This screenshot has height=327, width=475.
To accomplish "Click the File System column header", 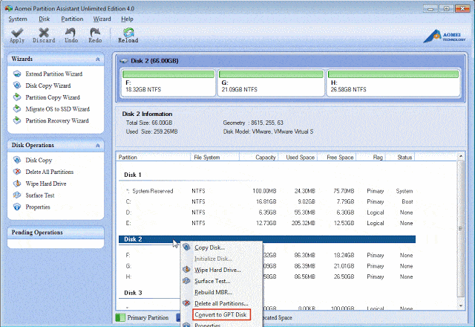I will point(214,157).
